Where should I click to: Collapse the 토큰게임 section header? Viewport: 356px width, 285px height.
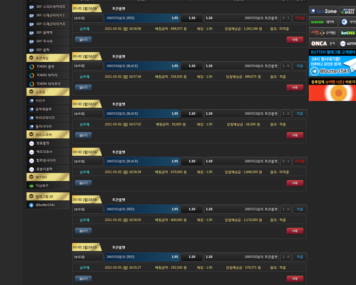[48, 58]
